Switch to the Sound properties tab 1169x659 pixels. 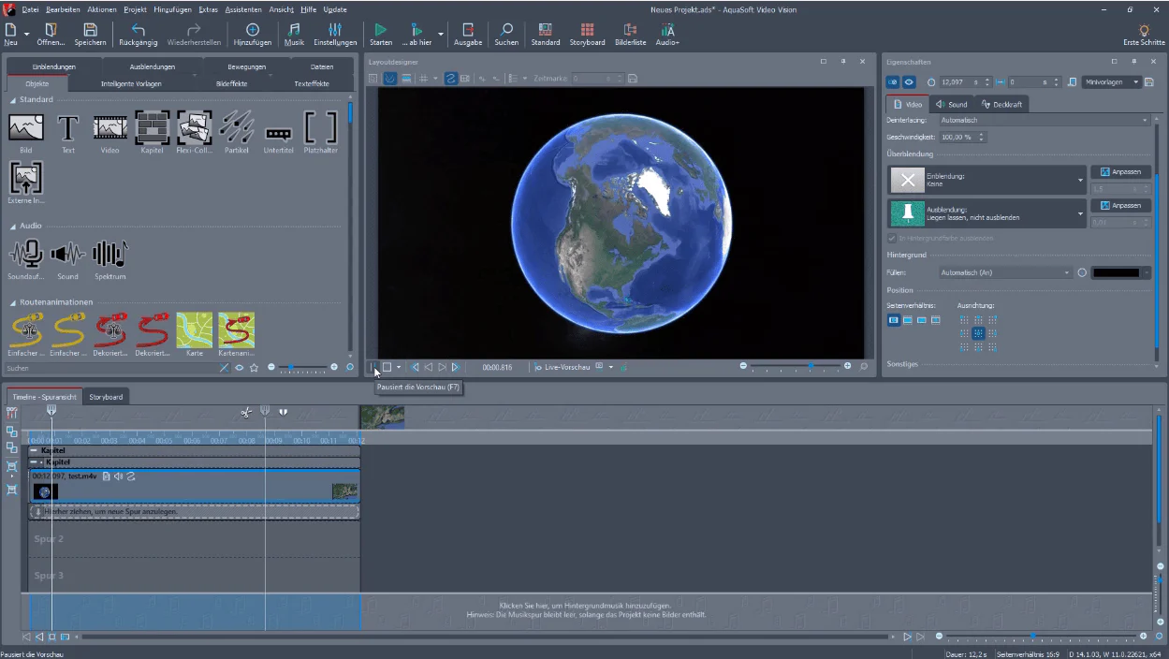(952, 104)
